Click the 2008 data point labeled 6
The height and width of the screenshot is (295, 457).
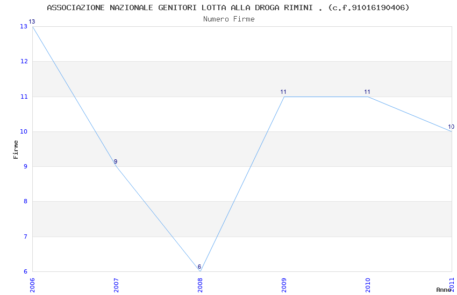click(200, 271)
